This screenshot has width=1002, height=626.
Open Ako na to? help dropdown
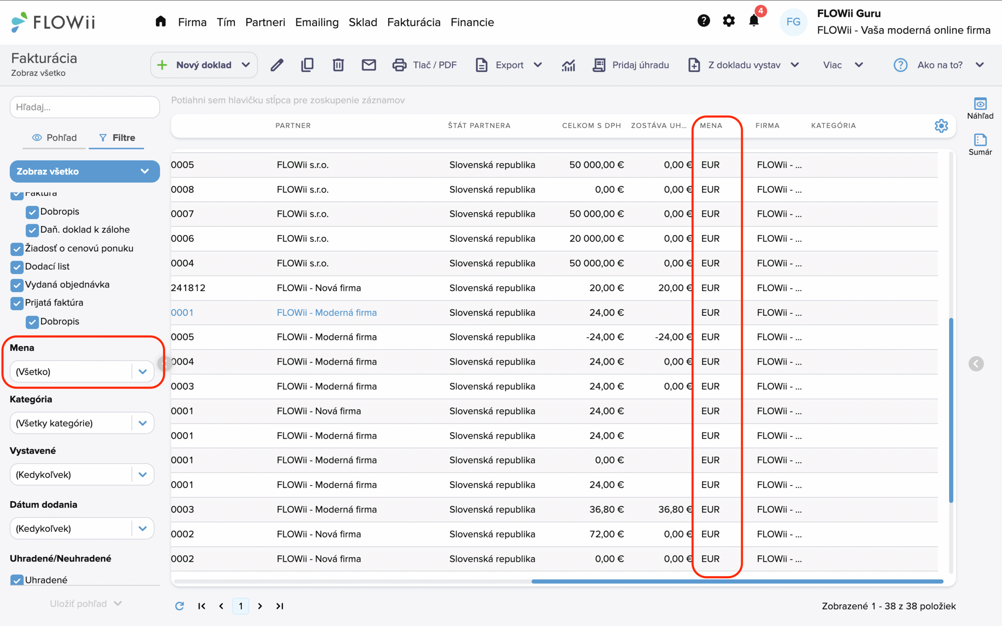click(938, 65)
